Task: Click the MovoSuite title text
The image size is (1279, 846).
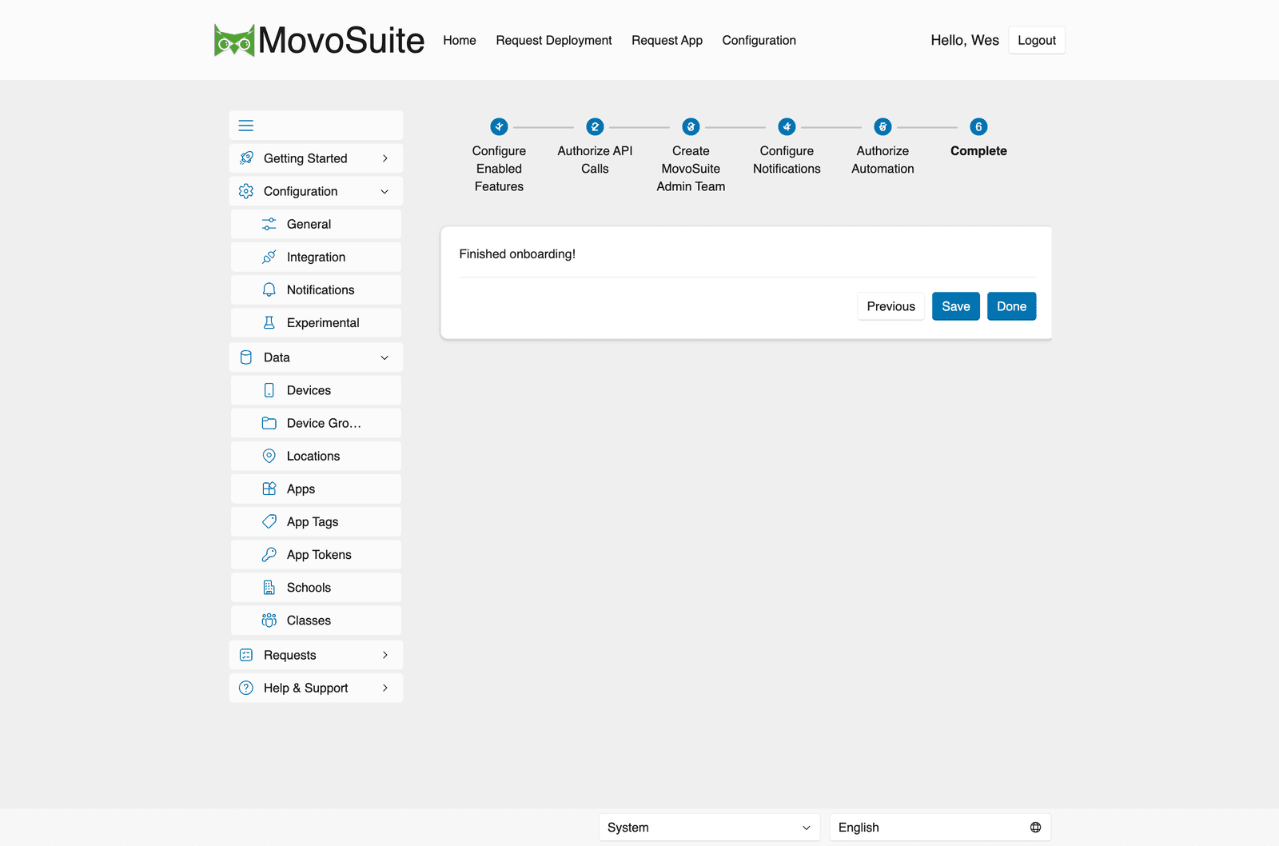Action: 341,40
